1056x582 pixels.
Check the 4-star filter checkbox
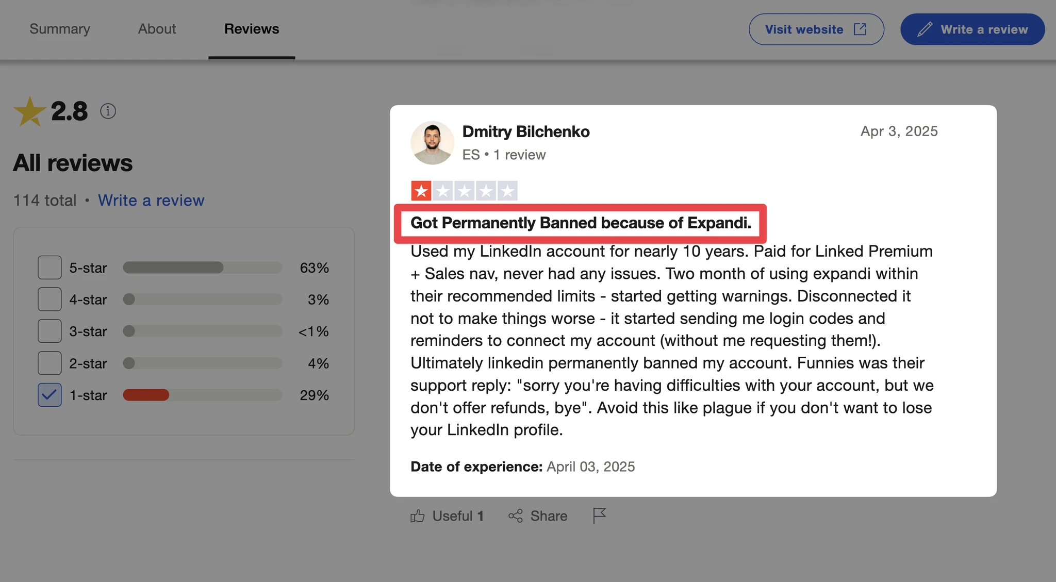coord(49,300)
